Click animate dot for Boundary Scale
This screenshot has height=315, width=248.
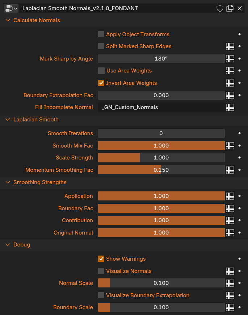click(239, 307)
